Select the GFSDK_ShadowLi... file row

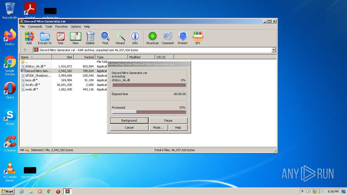64,76
